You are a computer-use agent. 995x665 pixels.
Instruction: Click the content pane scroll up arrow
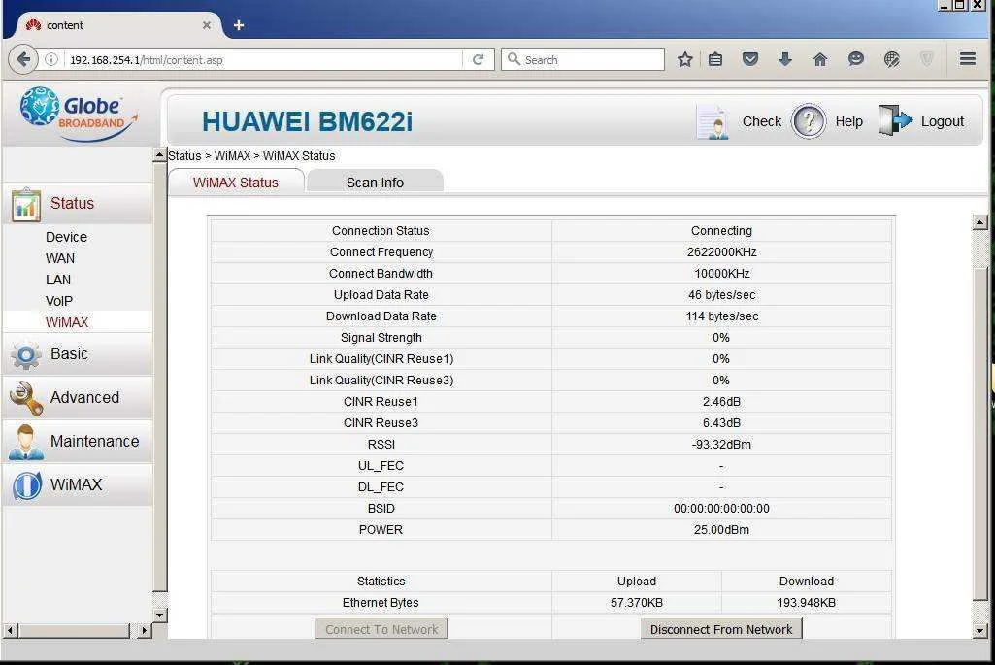[x=979, y=222]
